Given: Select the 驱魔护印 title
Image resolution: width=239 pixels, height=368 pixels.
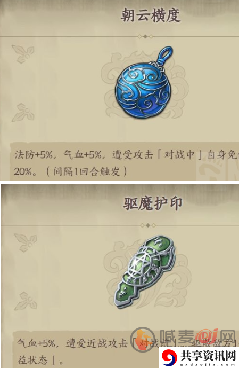Looking at the screenshot, I should 152,203.
